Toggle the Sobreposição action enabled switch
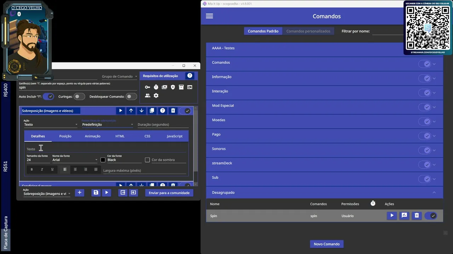 185,111
